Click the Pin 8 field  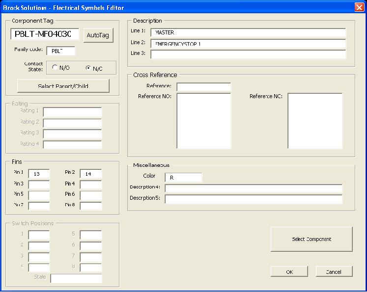point(91,206)
